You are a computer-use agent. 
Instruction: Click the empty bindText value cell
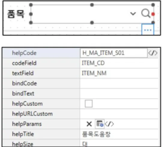coord(119,94)
